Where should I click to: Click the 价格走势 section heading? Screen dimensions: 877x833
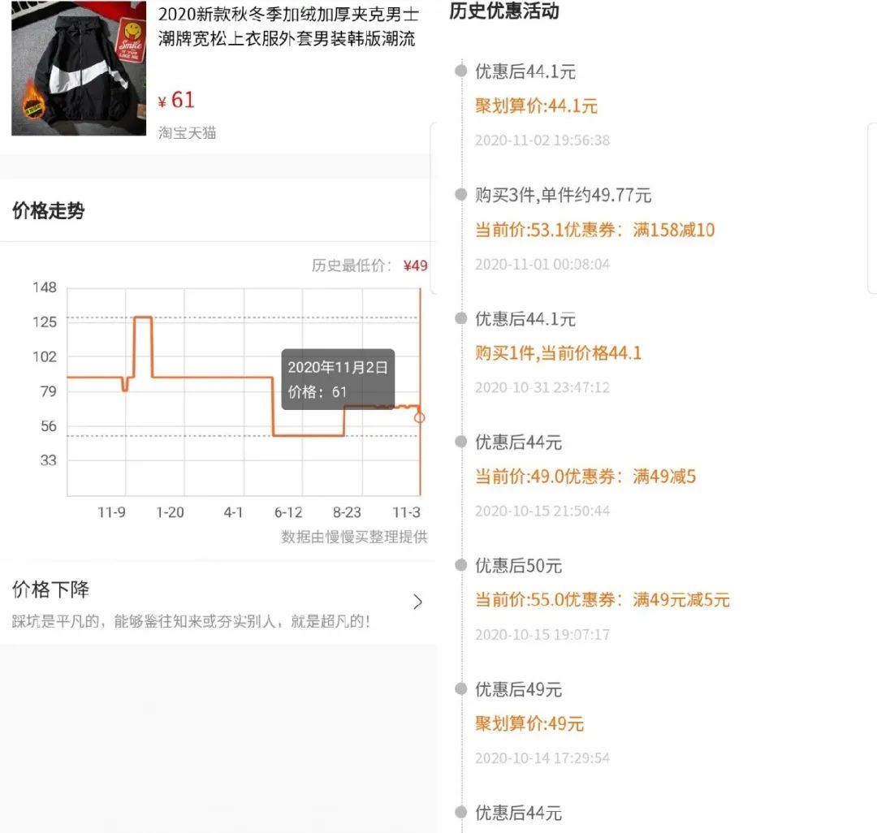tap(49, 211)
